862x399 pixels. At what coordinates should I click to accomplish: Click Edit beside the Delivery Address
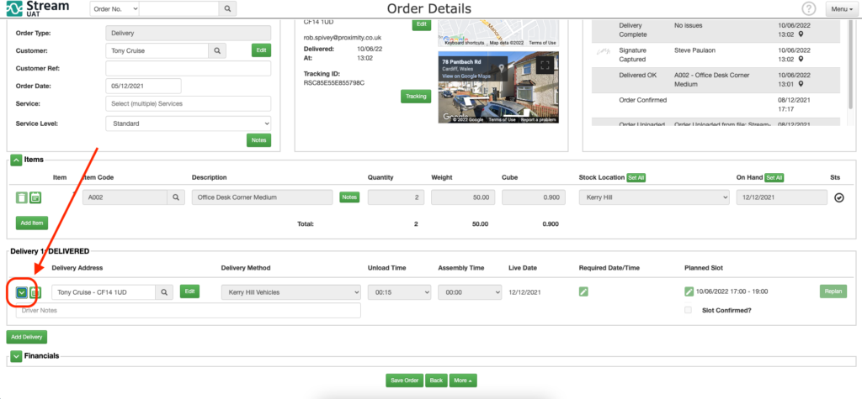point(189,291)
